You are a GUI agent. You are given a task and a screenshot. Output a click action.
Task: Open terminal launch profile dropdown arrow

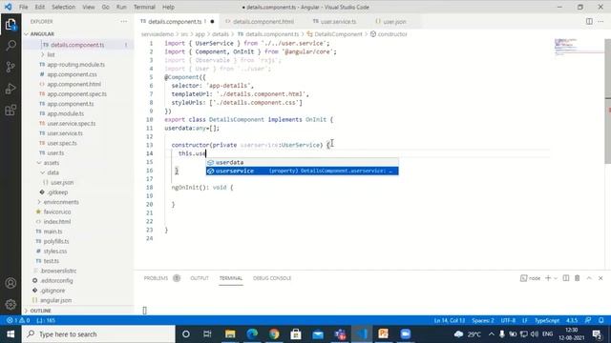pyautogui.click(x=556, y=278)
